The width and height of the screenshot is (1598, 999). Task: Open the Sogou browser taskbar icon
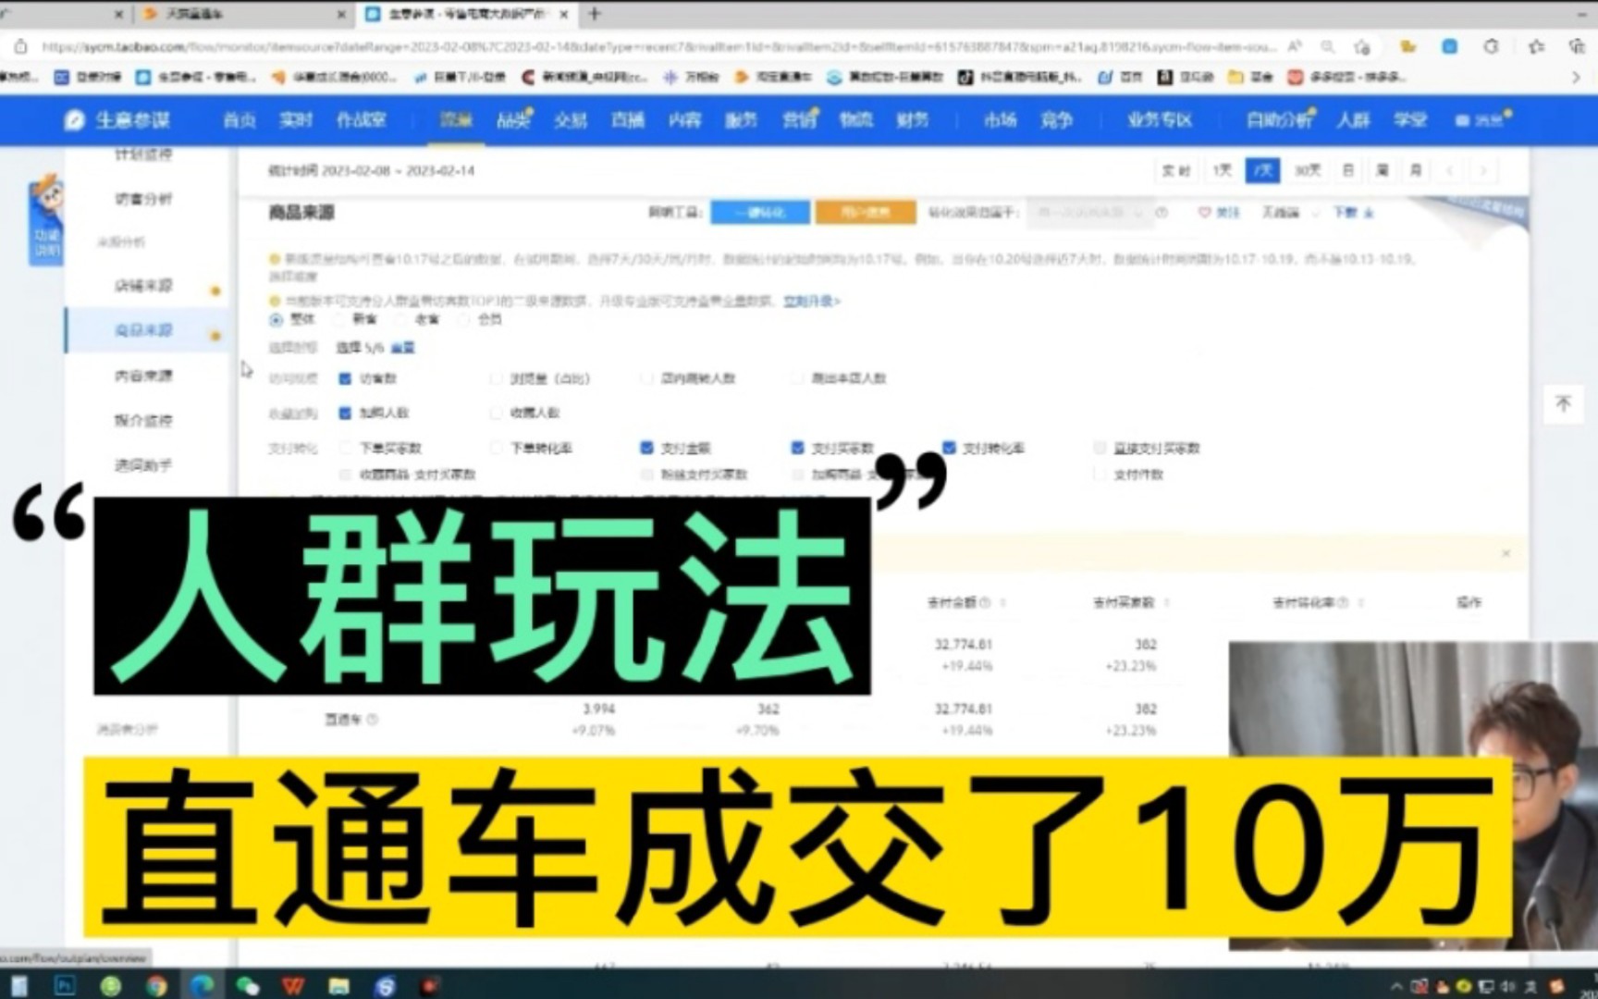click(x=385, y=986)
